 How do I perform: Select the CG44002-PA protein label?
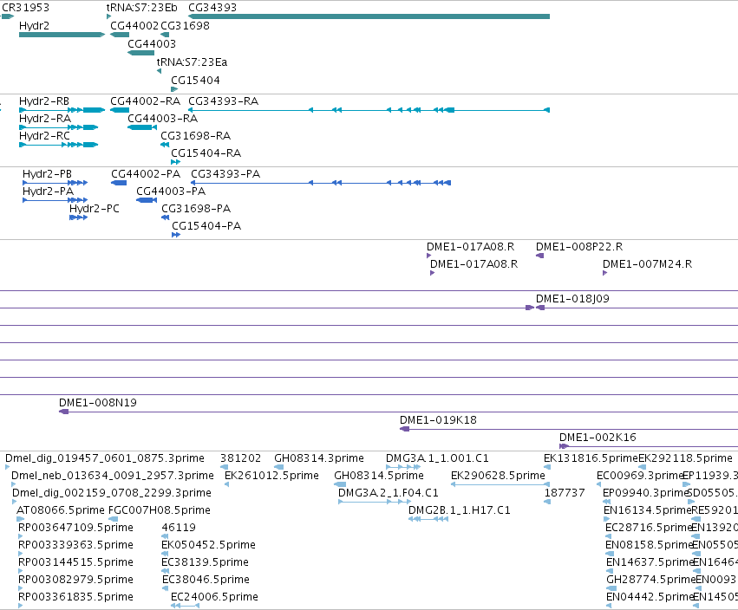(x=146, y=174)
